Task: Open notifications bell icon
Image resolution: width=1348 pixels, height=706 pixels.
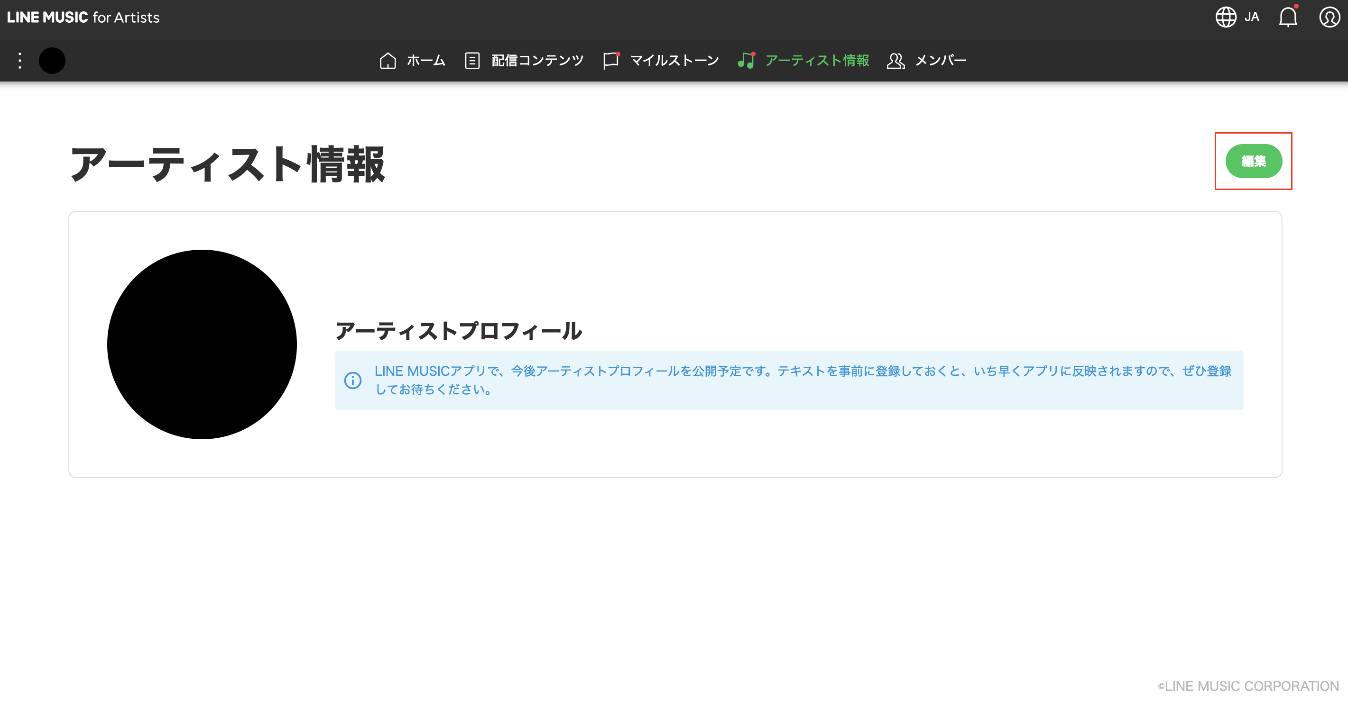Action: (x=1288, y=17)
